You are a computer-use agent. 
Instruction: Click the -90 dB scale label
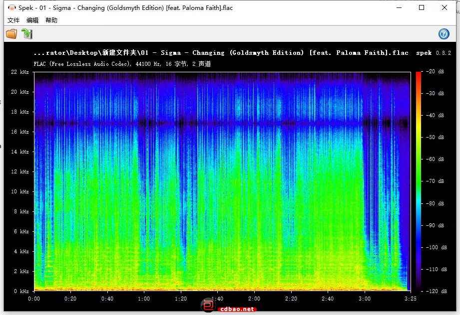click(435, 225)
